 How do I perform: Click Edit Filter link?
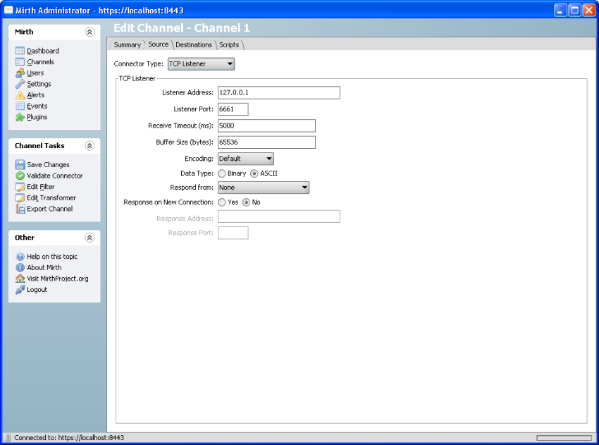(x=40, y=187)
